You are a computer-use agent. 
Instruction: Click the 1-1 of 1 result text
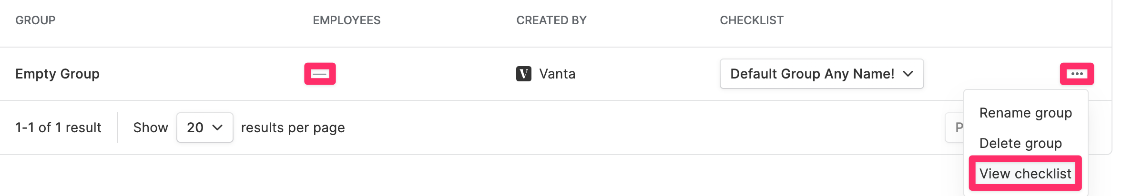(58, 127)
